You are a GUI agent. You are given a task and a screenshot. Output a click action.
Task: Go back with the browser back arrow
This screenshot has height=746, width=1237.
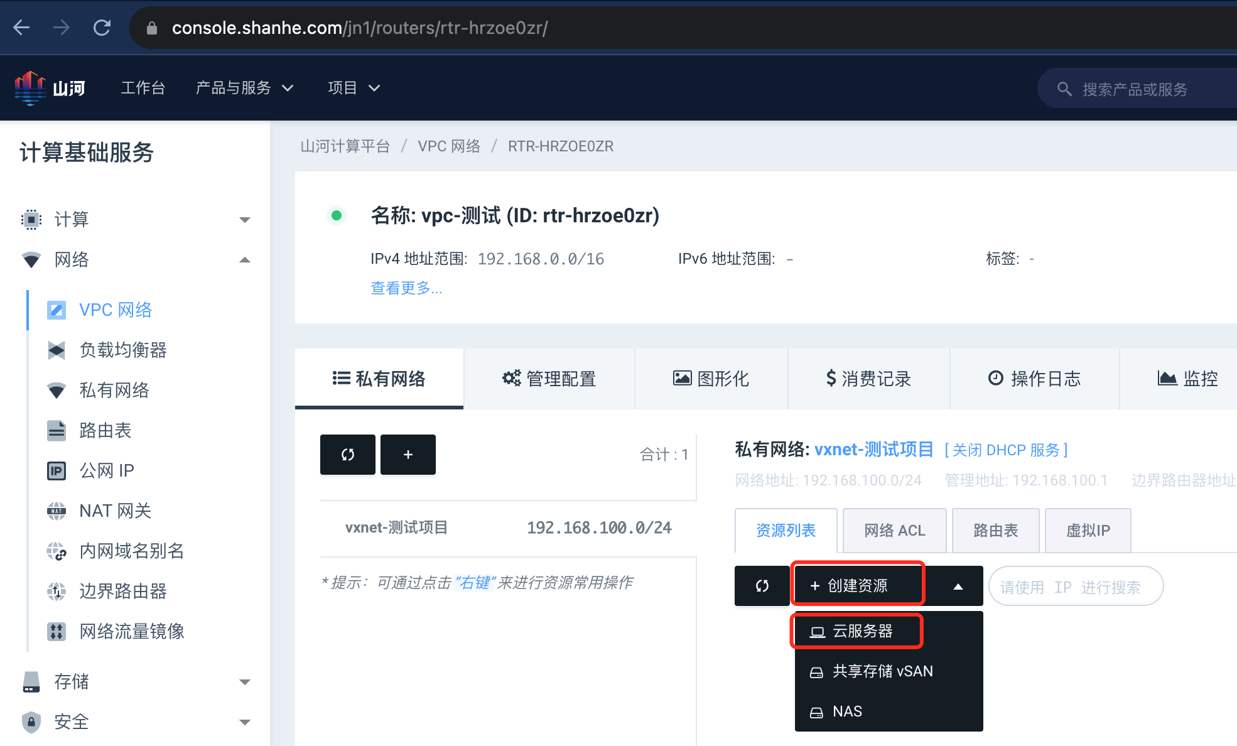(x=22, y=28)
